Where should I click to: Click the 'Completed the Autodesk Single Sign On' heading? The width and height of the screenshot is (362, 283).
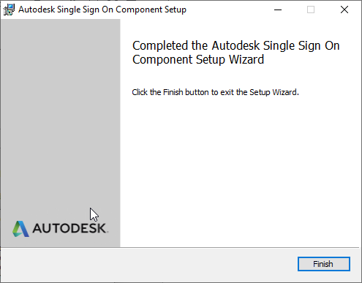[x=236, y=45]
